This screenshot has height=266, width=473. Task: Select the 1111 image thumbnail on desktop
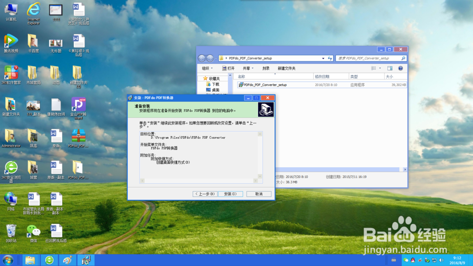tap(56, 13)
